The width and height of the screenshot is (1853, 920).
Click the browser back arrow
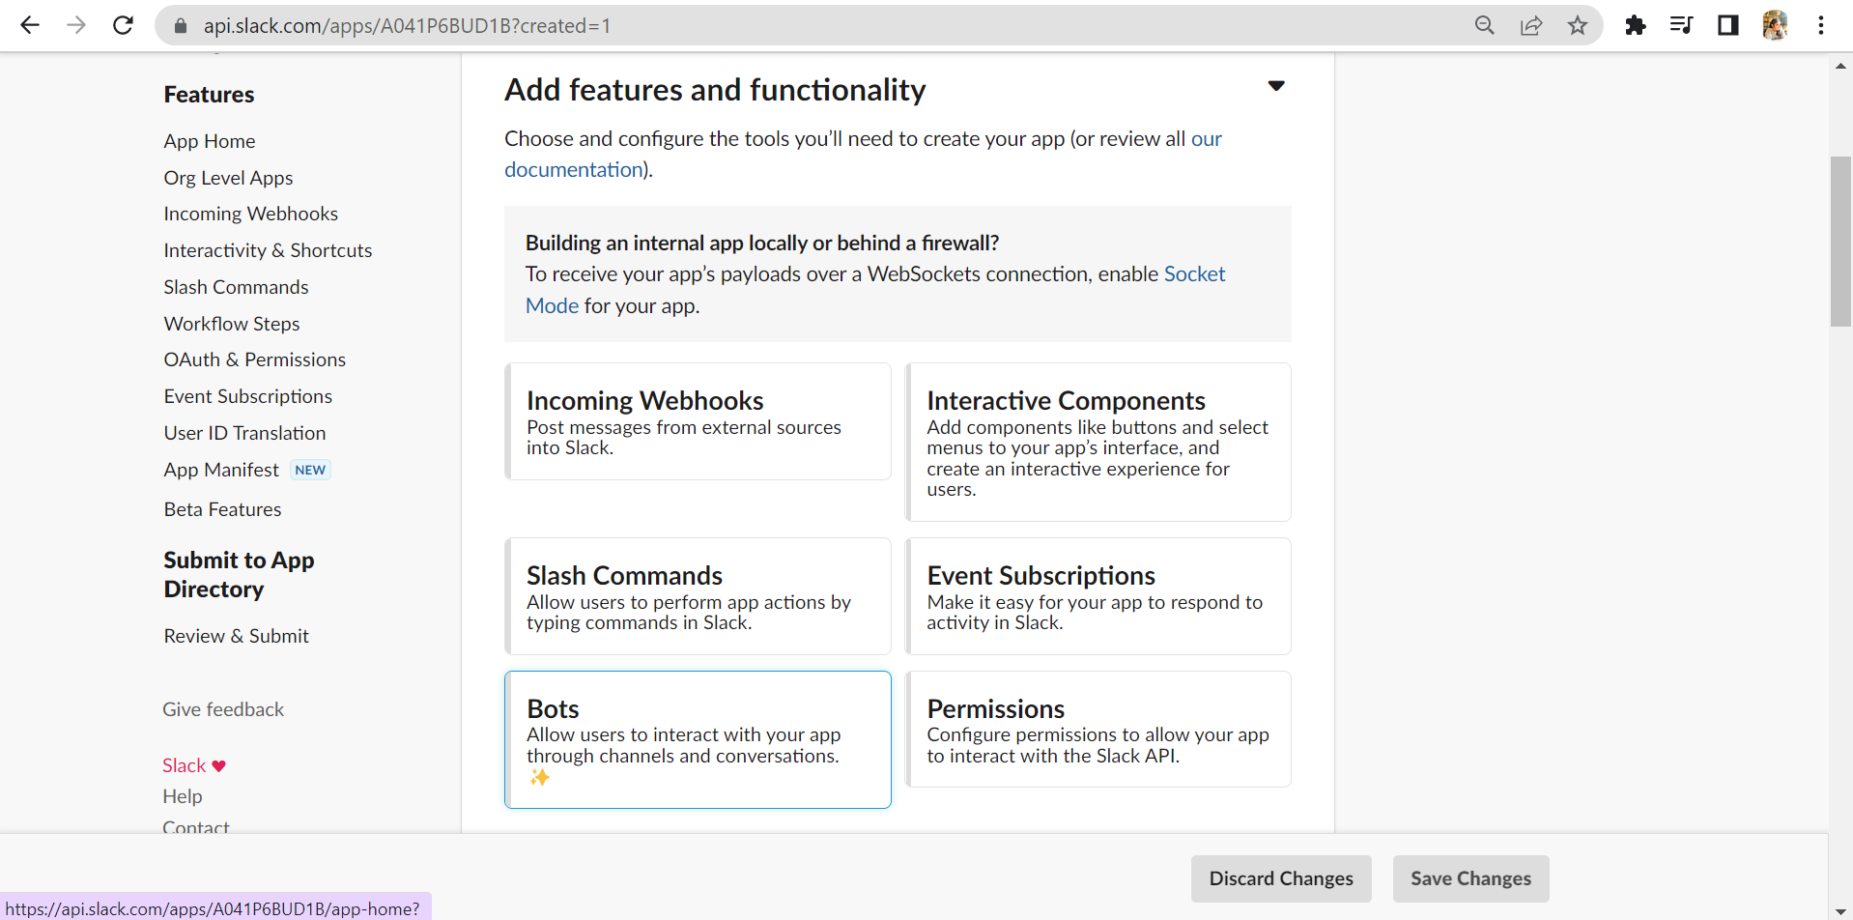tap(30, 25)
